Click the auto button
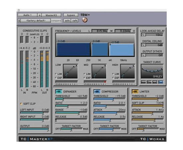Viewport: 183px width, 150px height. (67, 21)
